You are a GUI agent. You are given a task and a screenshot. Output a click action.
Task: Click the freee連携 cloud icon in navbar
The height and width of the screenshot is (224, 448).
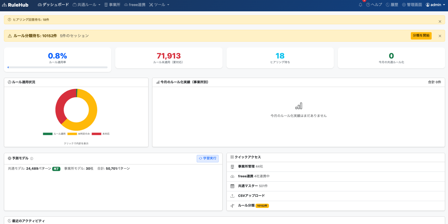coord(126,5)
